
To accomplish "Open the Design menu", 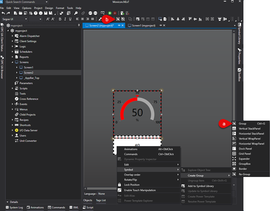I will [x=49, y=8].
